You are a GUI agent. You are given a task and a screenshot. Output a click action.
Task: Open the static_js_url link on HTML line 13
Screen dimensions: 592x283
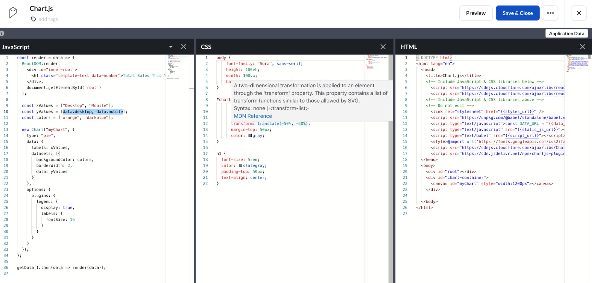tap(538, 130)
